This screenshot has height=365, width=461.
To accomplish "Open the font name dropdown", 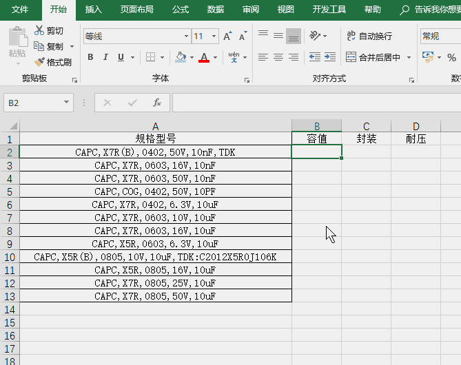I will pos(186,36).
